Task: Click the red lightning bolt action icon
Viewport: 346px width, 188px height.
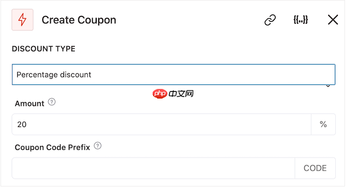Action: 22,20
